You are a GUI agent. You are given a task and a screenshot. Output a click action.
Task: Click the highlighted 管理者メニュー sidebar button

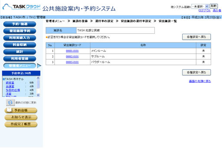20,66
